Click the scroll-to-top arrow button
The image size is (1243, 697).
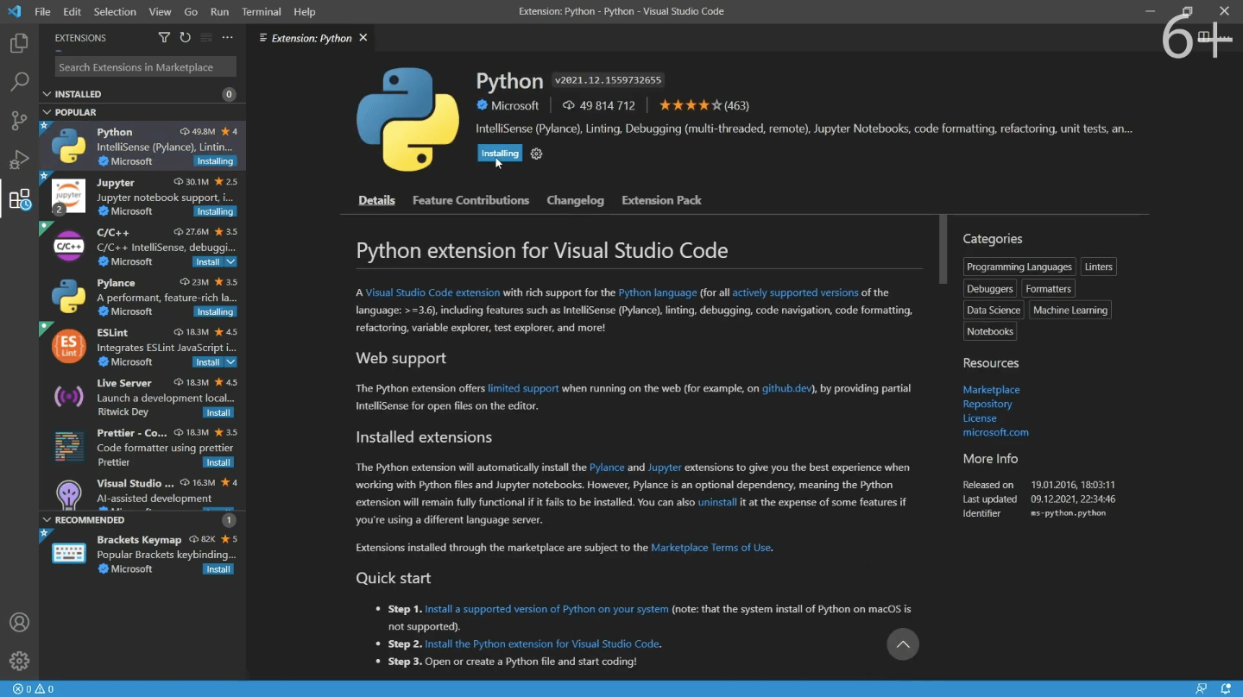pyautogui.click(x=903, y=644)
